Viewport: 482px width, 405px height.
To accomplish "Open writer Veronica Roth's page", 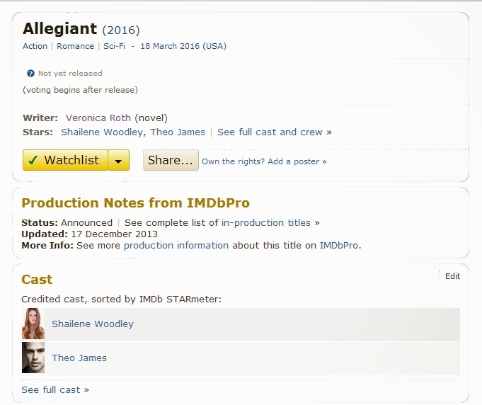I will pos(98,118).
